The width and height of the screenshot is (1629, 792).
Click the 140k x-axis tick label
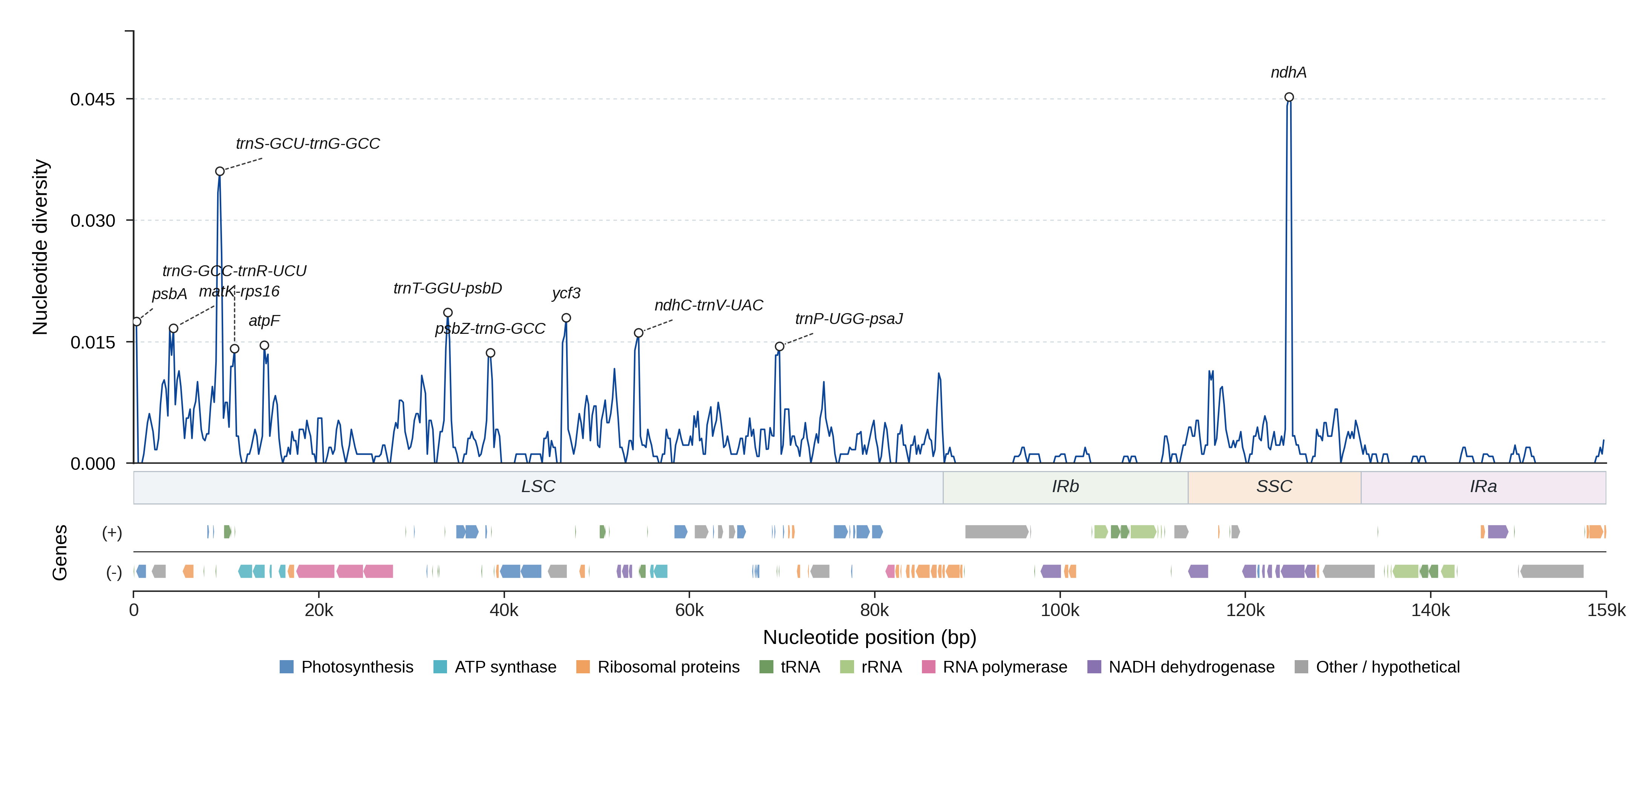[1430, 610]
